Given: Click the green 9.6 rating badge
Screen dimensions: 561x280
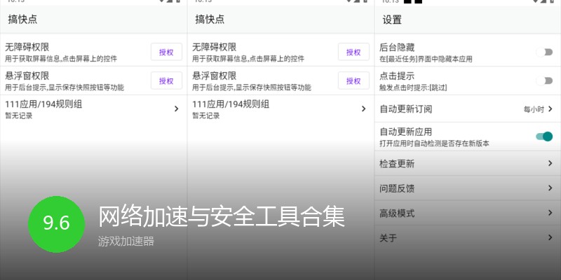Looking at the screenshot, I should pos(57,224).
